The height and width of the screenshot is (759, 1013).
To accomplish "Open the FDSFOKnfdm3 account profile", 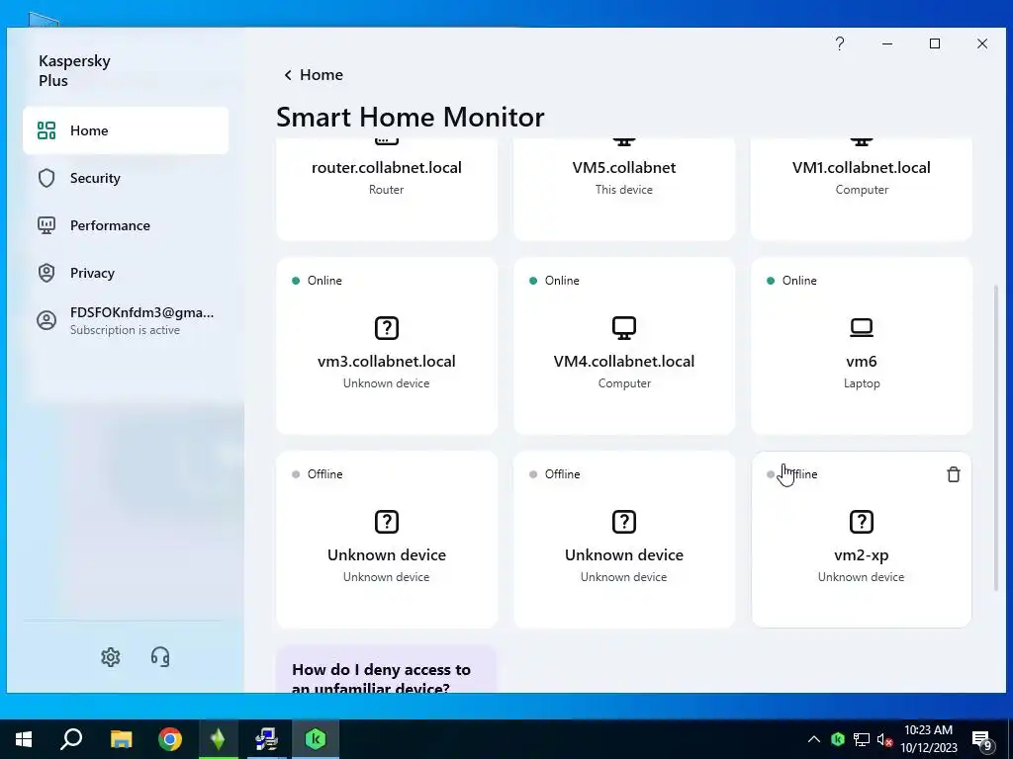I will point(126,321).
